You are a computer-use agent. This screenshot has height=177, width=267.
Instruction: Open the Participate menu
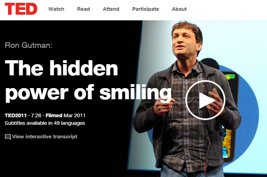tap(145, 9)
